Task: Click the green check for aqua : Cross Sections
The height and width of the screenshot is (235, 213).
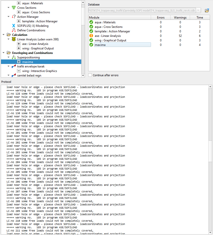Action: point(91,27)
